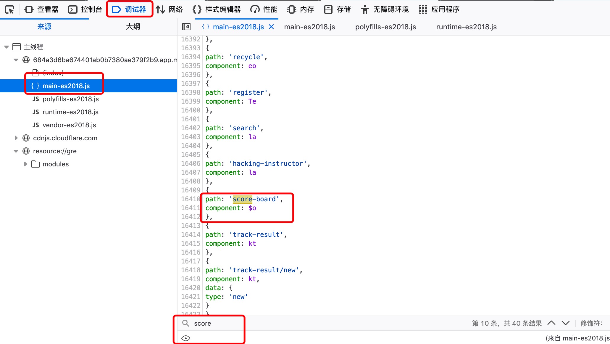Open the 性能 panel

[x=263, y=9]
